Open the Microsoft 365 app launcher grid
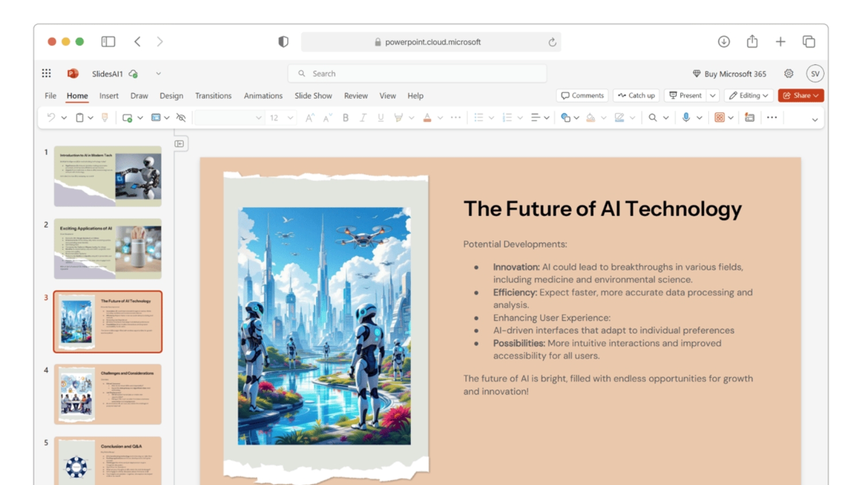This screenshot has height=485, width=862. tap(47, 74)
